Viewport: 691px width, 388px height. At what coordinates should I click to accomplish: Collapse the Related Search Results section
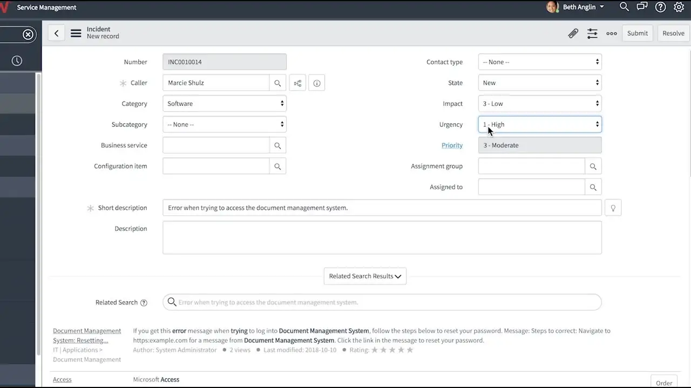pyautogui.click(x=365, y=276)
